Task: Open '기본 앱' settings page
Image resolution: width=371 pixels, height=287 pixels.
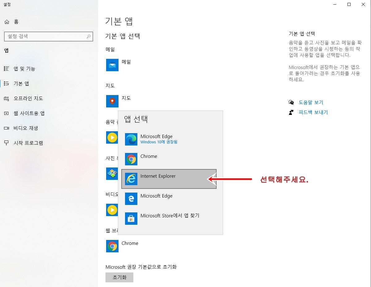Action: coord(49,84)
